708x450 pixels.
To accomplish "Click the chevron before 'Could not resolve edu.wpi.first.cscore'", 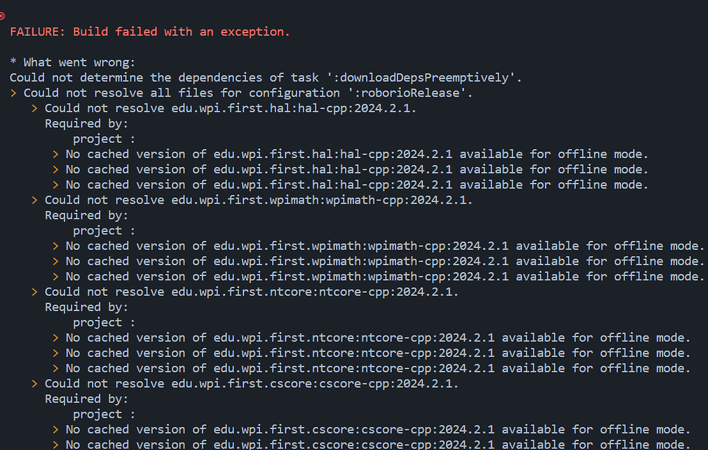I will tap(35, 384).
